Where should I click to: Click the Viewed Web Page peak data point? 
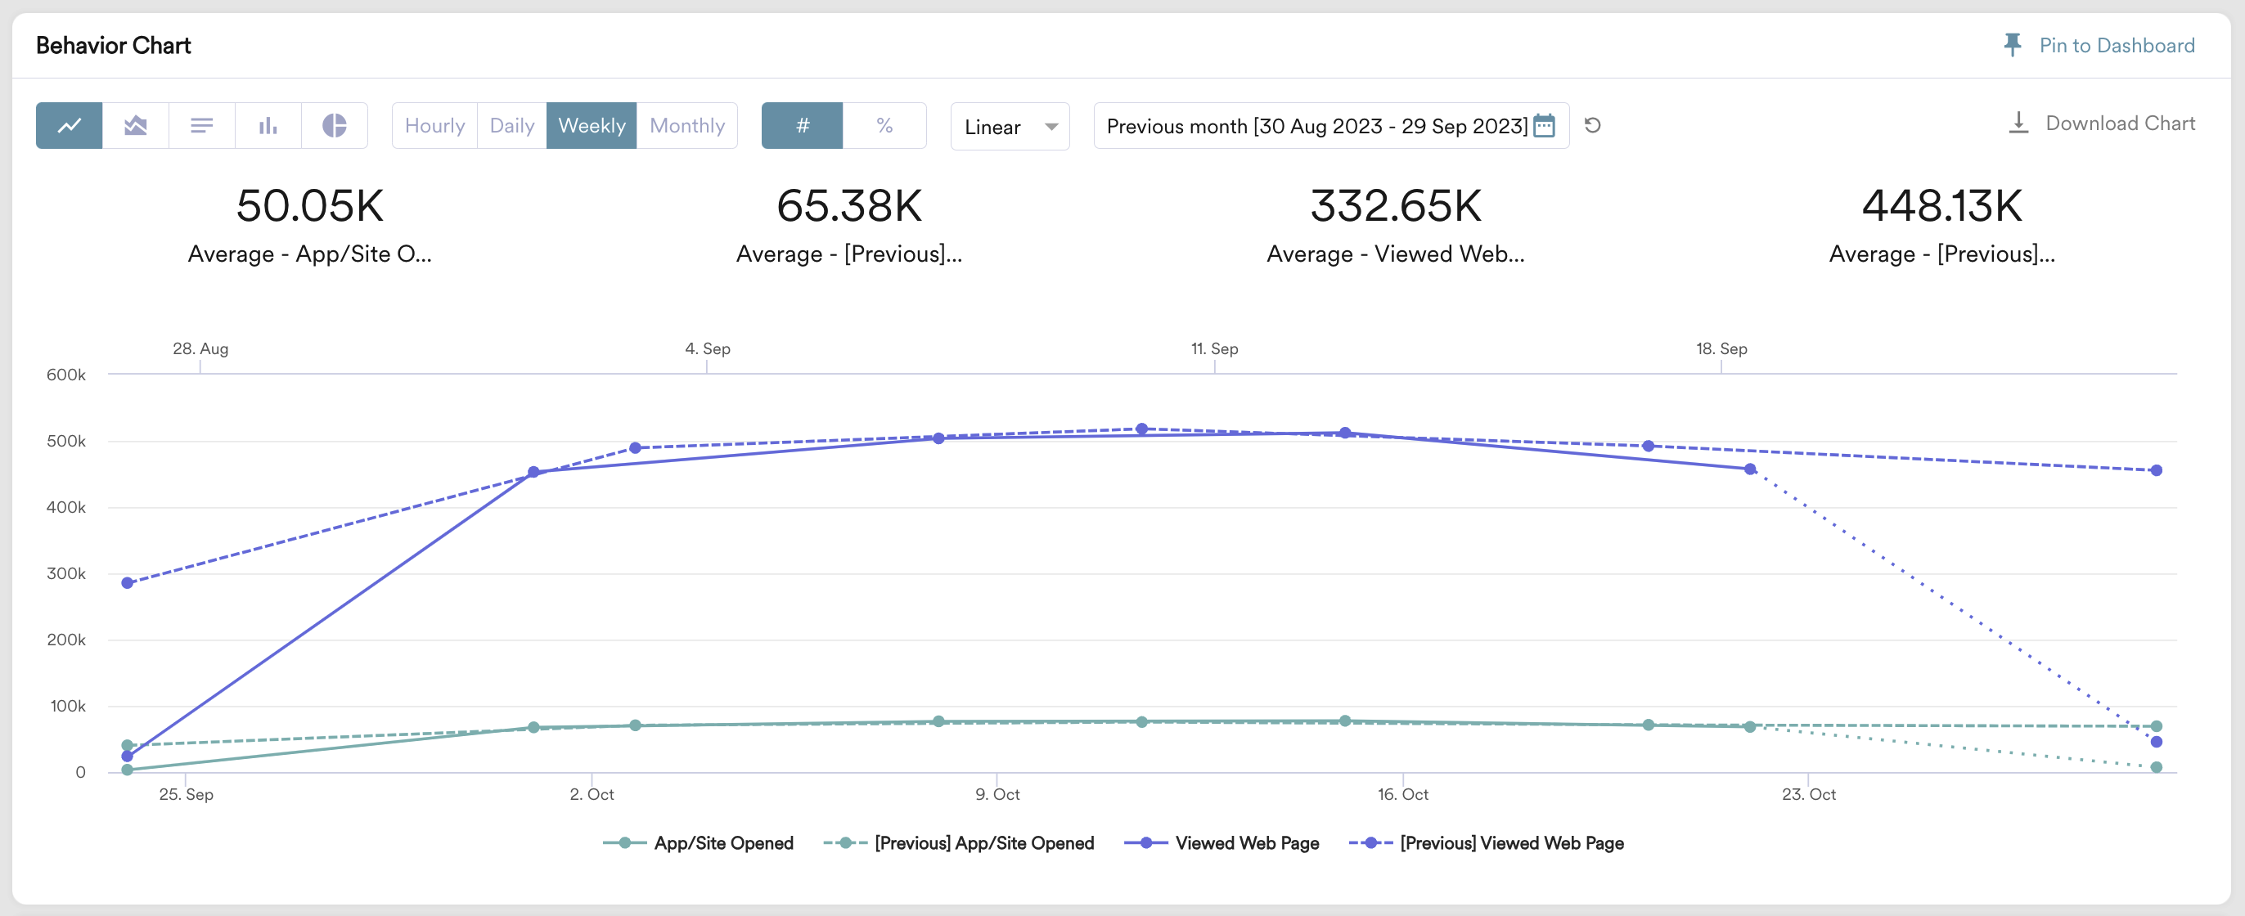point(1345,433)
